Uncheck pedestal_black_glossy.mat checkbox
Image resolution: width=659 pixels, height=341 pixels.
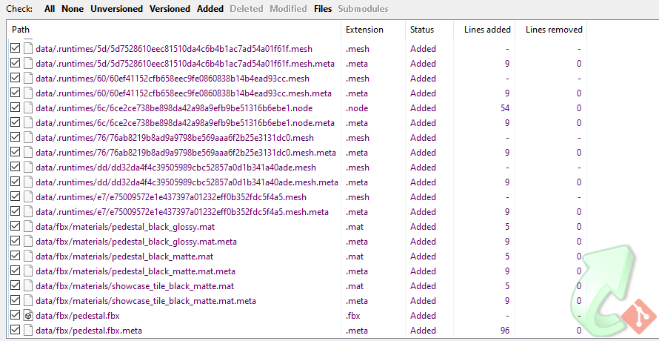coord(15,226)
